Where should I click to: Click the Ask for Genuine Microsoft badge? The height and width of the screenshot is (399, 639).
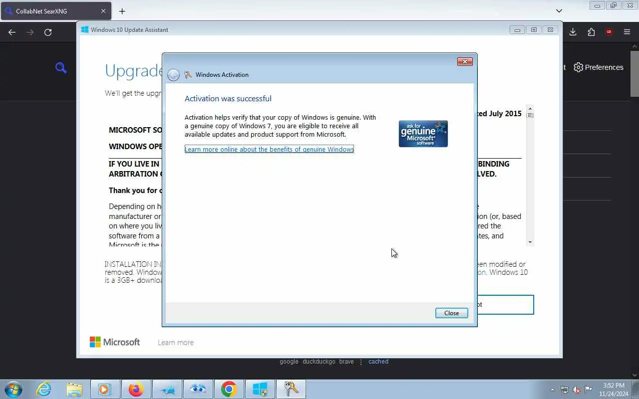click(x=423, y=134)
